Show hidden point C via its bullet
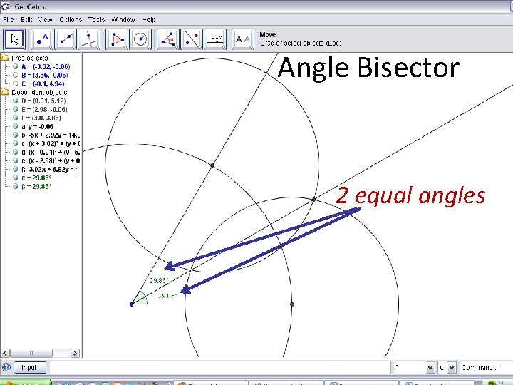 [x=15, y=83]
